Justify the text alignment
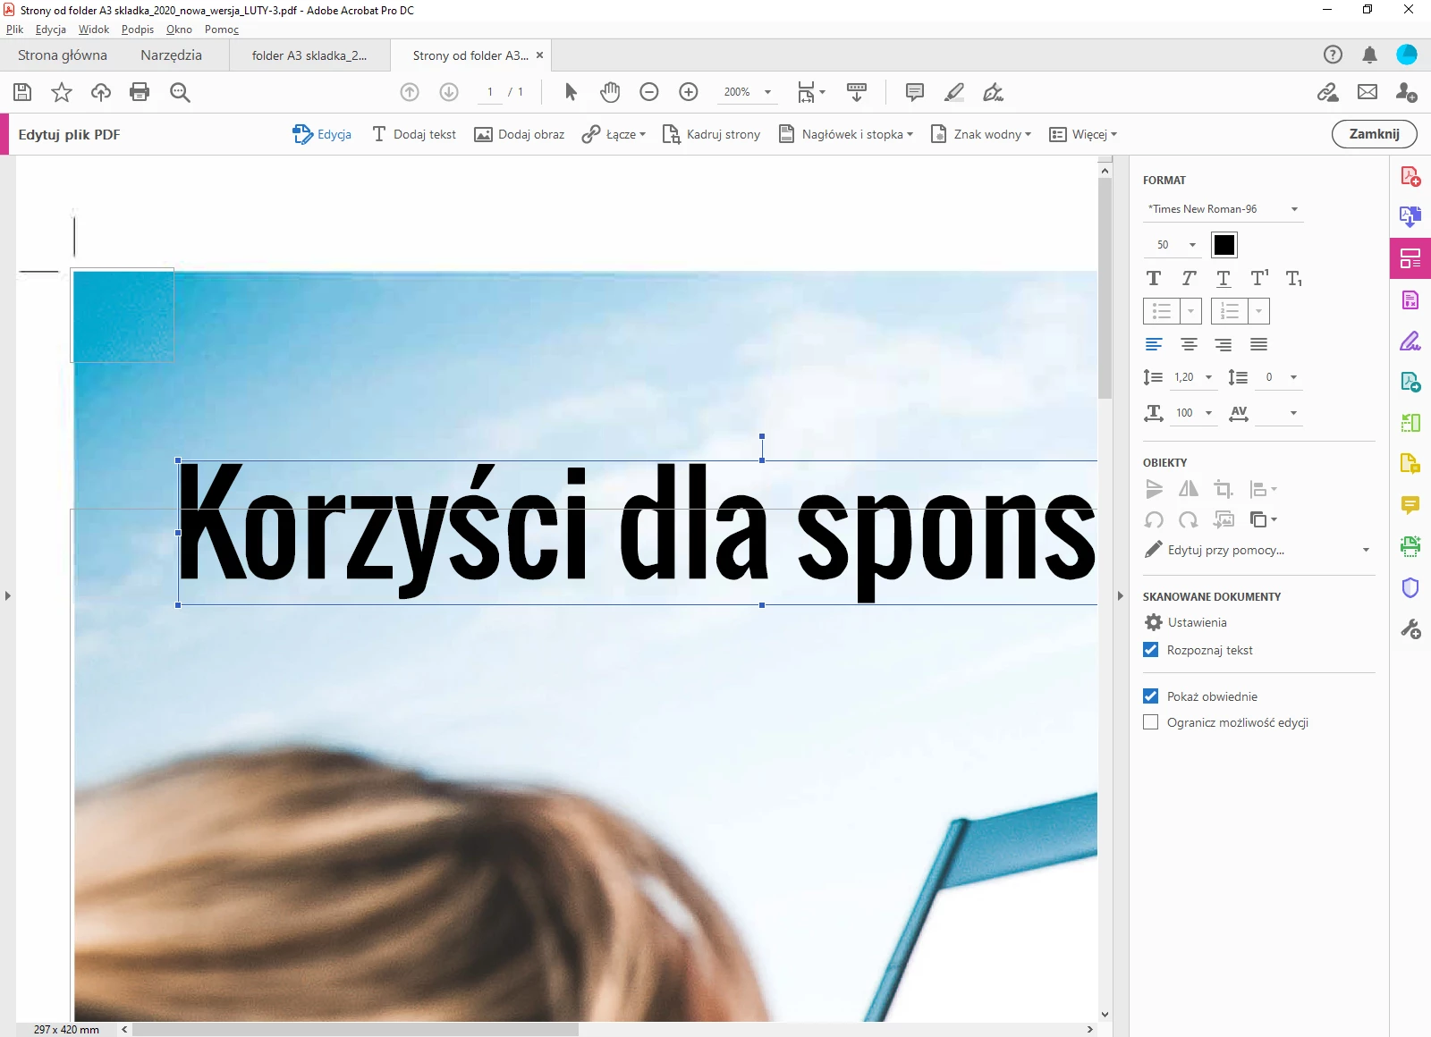This screenshot has width=1431, height=1037. 1258,344
